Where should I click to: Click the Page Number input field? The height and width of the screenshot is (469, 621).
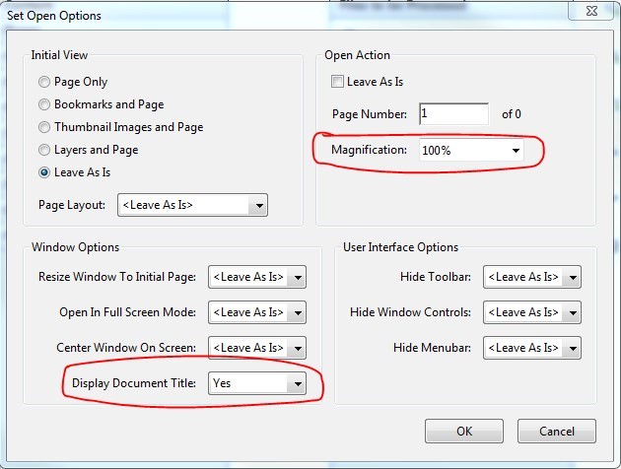pos(453,114)
